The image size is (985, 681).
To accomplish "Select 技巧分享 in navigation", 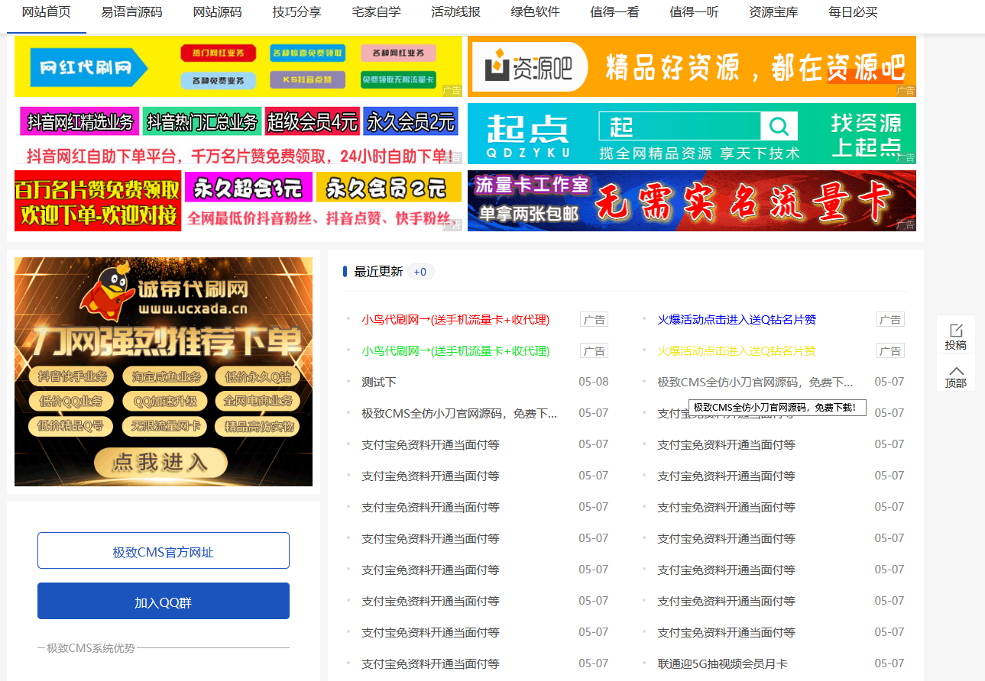I will click(296, 12).
